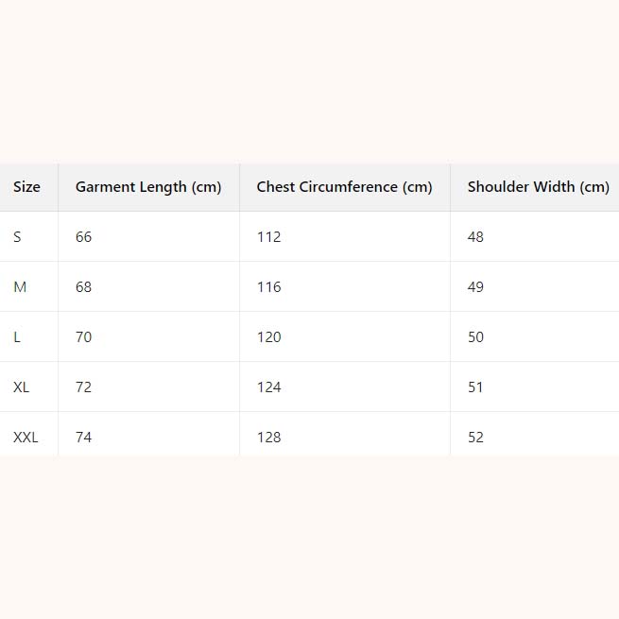The height and width of the screenshot is (619, 619).
Task: Select the XXL size cell
Action: 26,438
